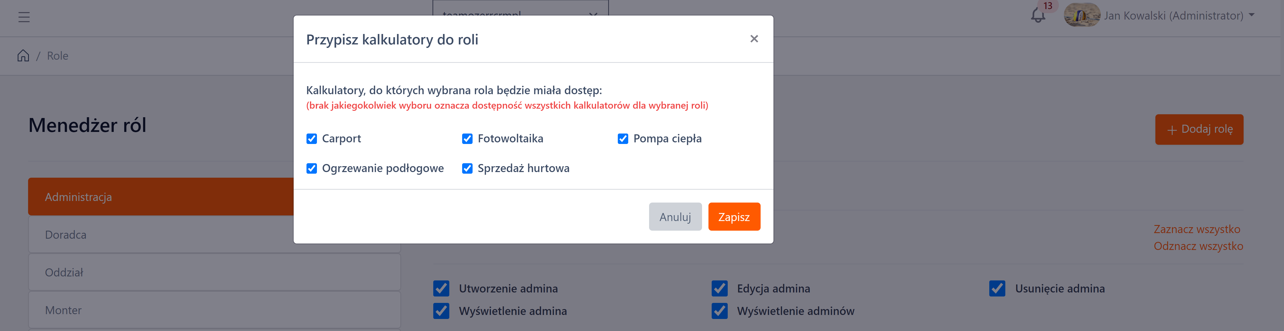1284x331 pixels.
Task: Disable the Pompa ciepła checkbox
Action: 623,139
